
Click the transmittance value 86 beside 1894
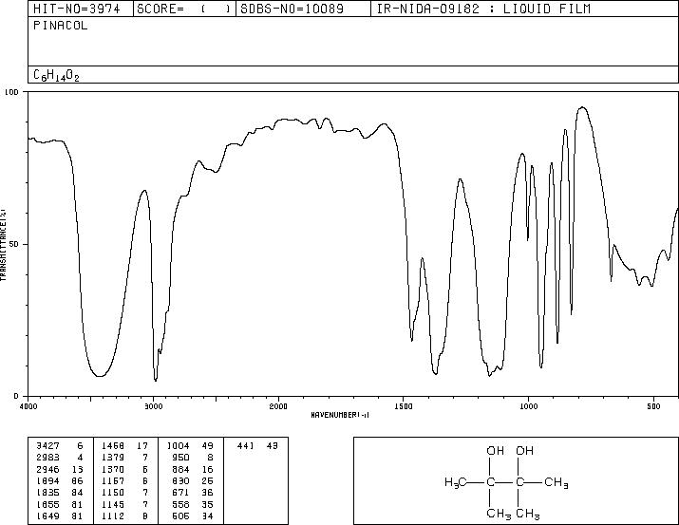pos(77,480)
